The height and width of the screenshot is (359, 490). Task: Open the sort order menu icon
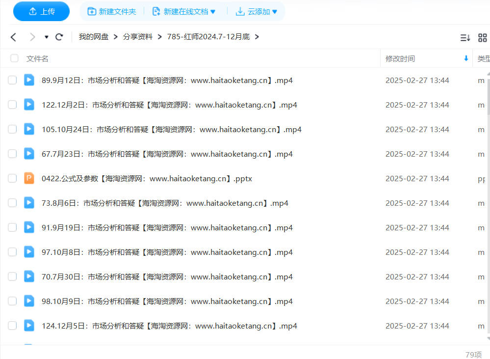coord(465,38)
